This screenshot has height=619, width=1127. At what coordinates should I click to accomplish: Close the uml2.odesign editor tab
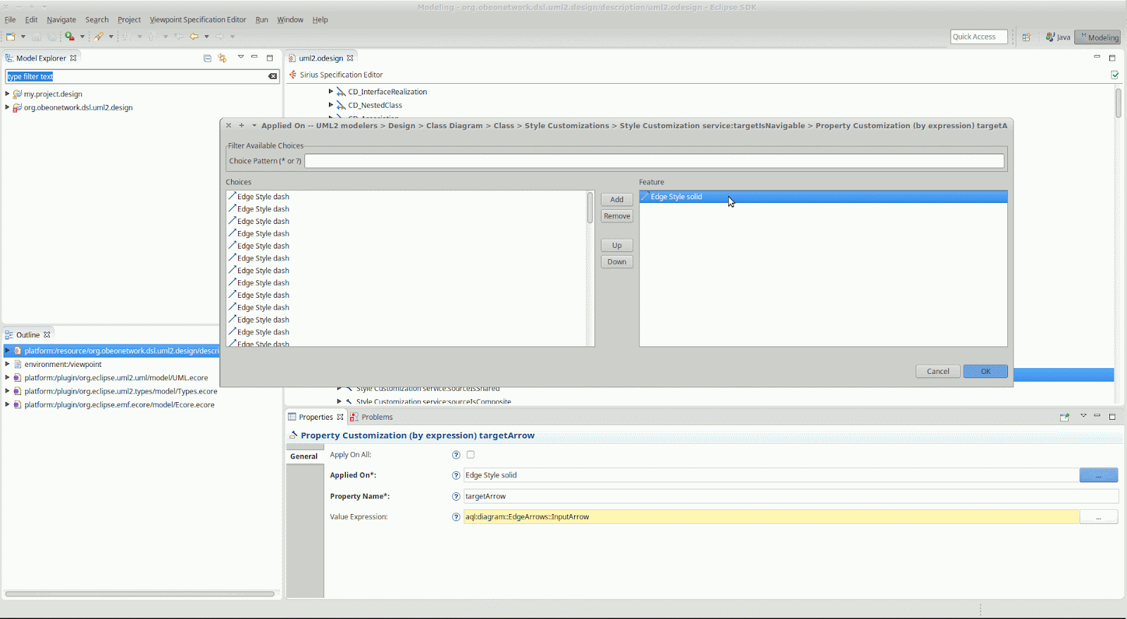(350, 58)
